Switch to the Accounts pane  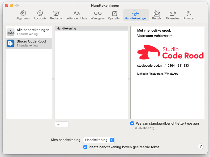(40, 15)
